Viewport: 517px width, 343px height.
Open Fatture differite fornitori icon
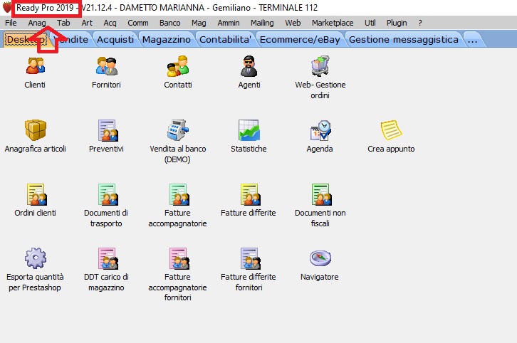click(x=250, y=258)
